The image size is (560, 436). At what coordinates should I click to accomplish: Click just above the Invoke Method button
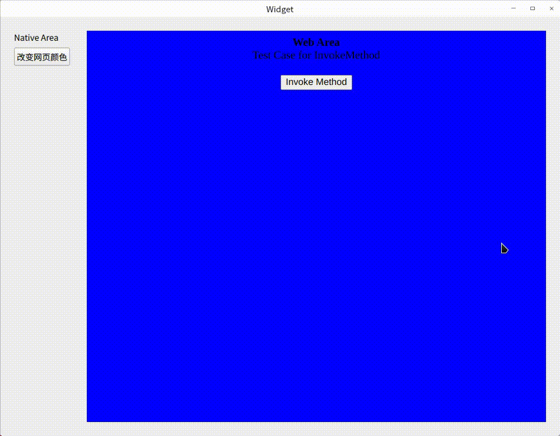(316, 70)
